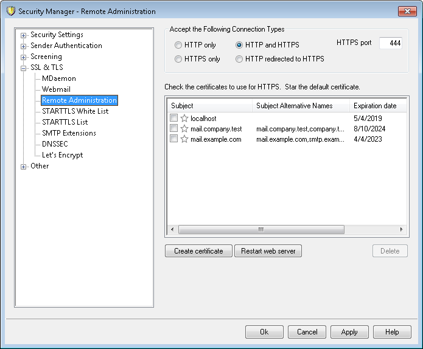This screenshot has height=349, width=423.
Task: Open the Let's Encrypt page
Action: click(x=62, y=155)
